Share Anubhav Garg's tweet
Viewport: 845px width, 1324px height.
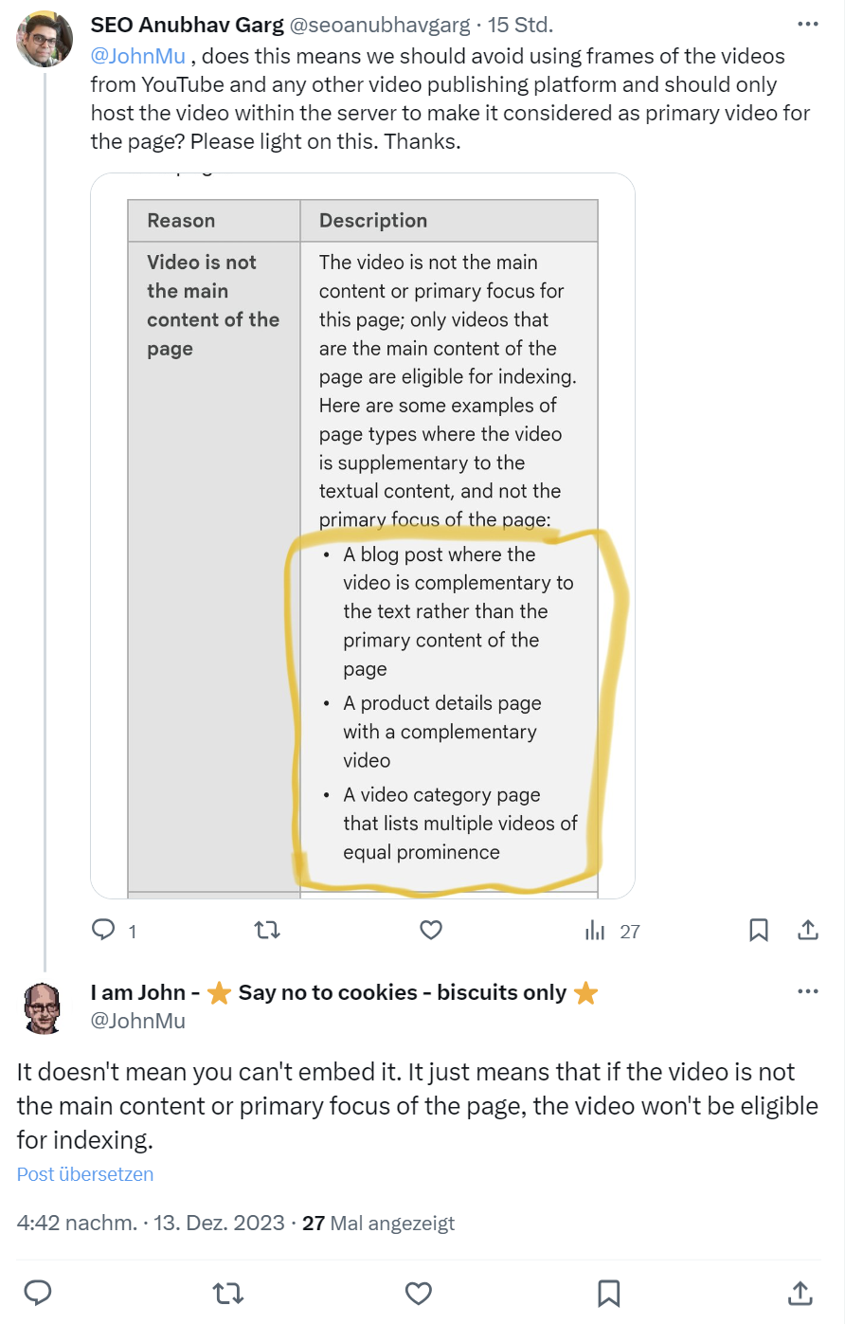[808, 930]
